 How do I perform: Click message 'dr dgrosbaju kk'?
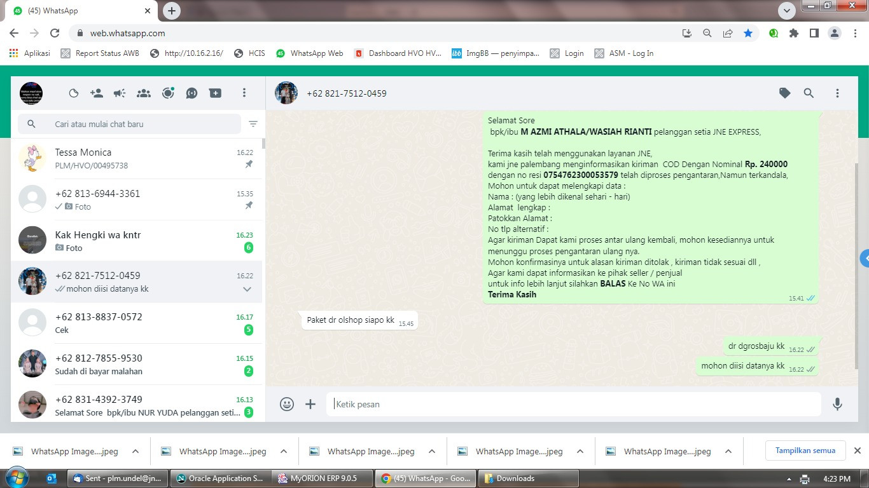pos(771,347)
